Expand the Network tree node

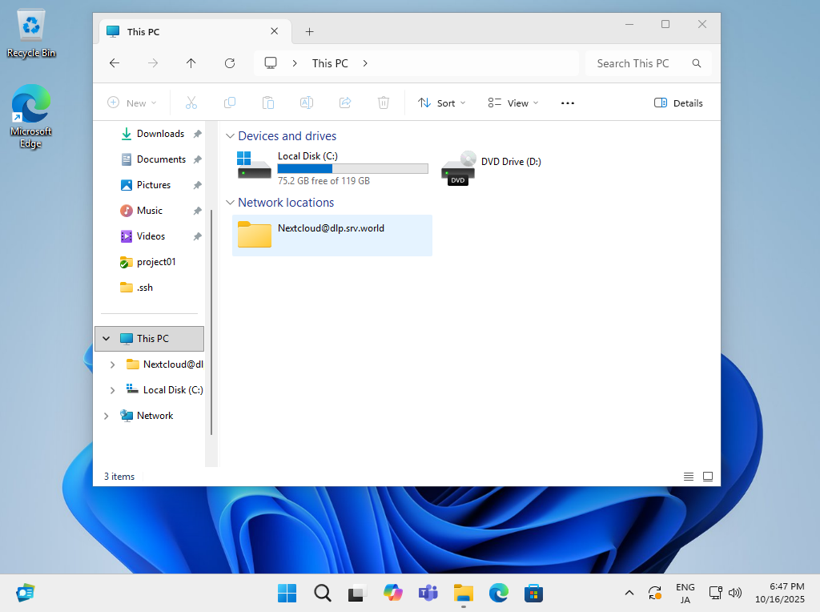click(x=107, y=416)
